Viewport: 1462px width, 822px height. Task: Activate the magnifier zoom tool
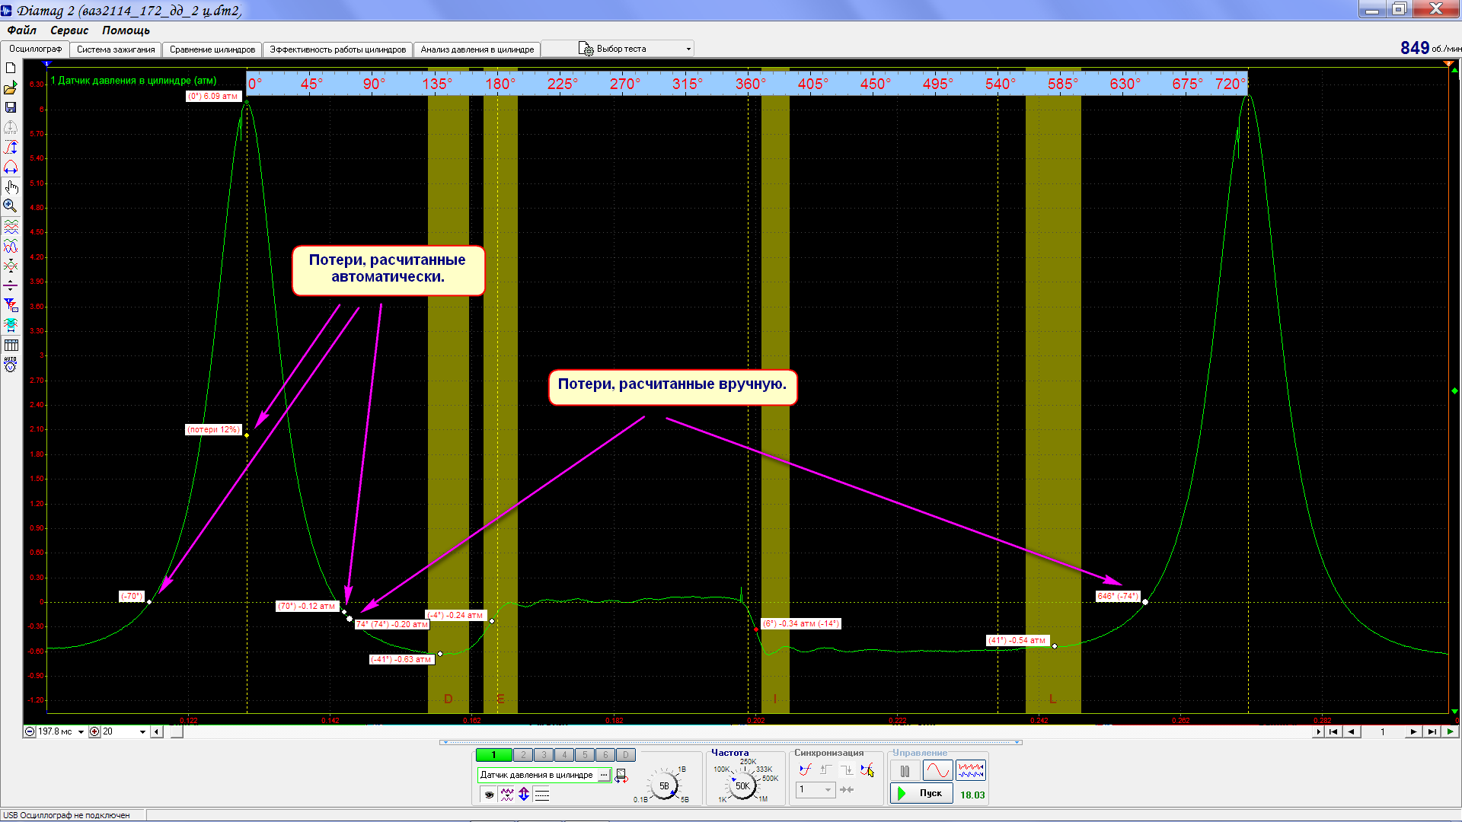point(11,206)
